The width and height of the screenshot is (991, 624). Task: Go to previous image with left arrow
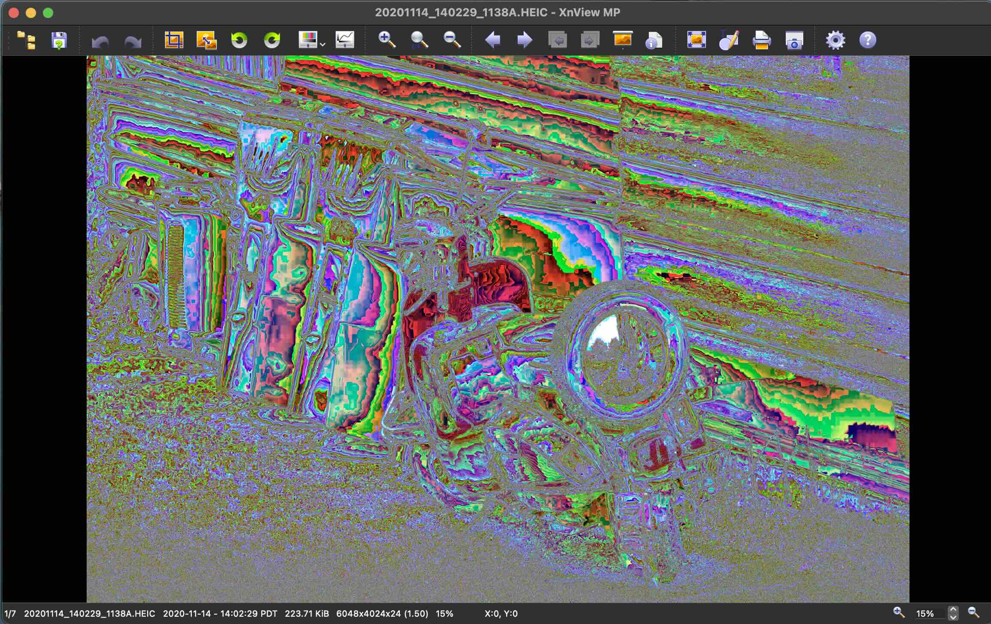(492, 40)
